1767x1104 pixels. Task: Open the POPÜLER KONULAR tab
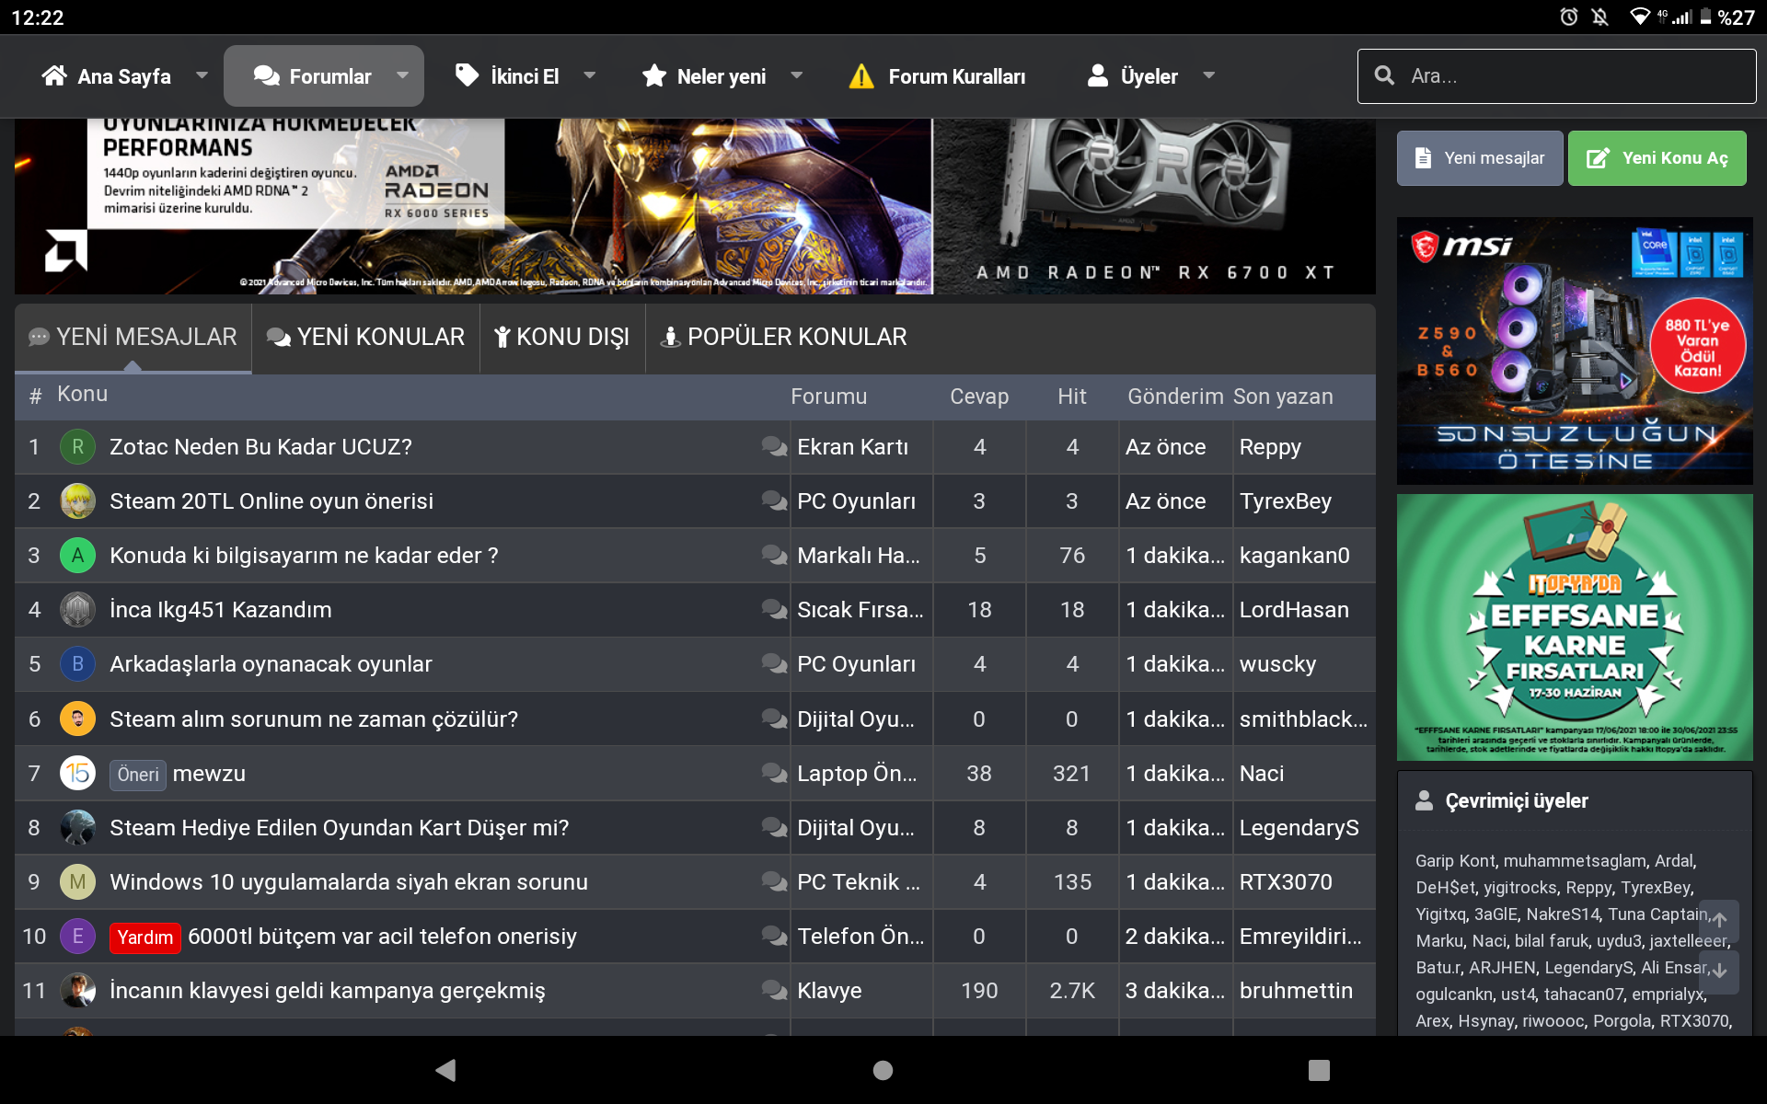click(x=784, y=337)
